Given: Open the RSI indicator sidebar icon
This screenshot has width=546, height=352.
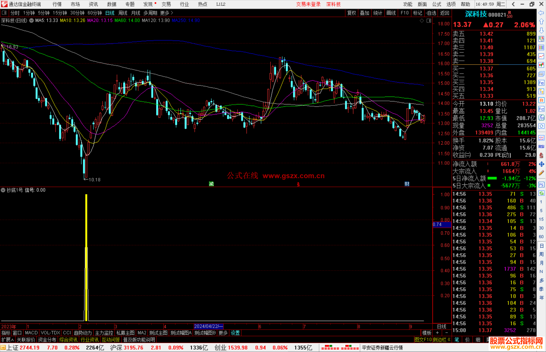Looking at the screenshot, I should [x=541, y=147].
